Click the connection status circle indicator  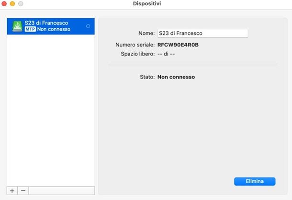coord(88,26)
